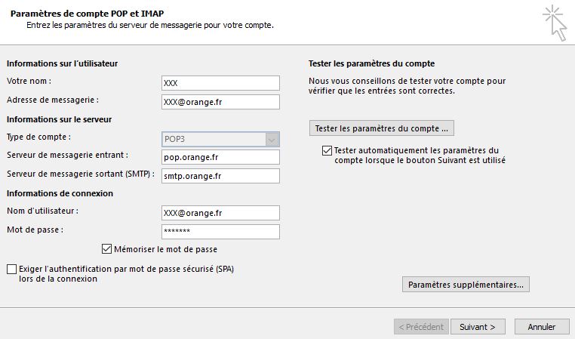Uncheck 'Mémoriser le mot de passe'
The width and height of the screenshot is (575, 339).
click(106, 249)
